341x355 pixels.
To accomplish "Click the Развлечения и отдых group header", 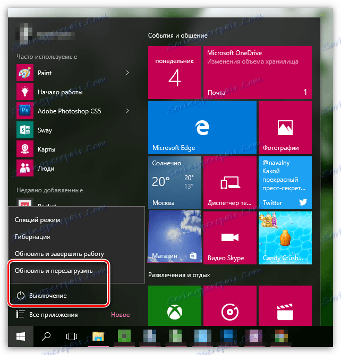I will point(179,275).
